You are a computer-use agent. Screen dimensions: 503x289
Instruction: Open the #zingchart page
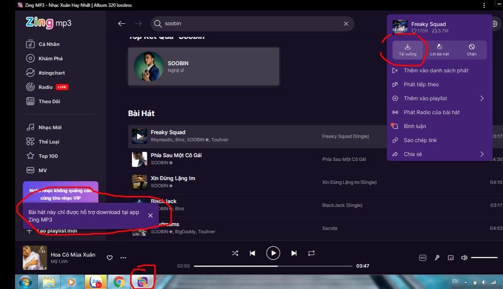[x=45, y=72]
